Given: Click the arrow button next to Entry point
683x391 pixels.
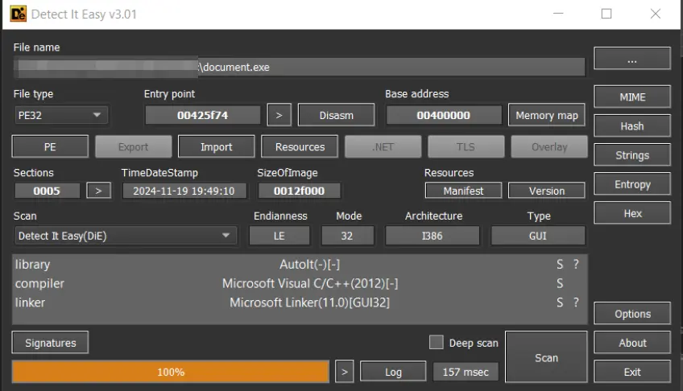Looking at the screenshot, I should (x=279, y=115).
